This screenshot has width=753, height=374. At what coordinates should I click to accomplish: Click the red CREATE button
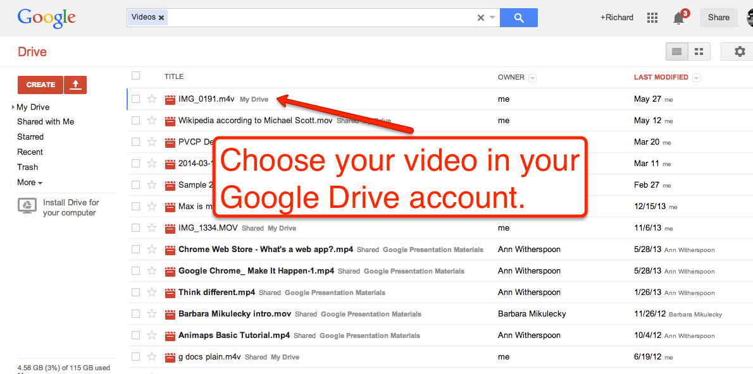[40, 85]
